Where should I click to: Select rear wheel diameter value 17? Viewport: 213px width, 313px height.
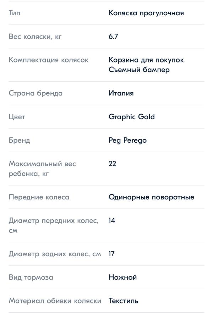coord(111,254)
